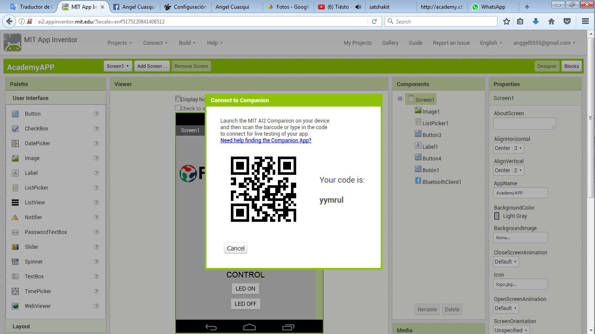Click the Rename component button
Screen dimensions: 595x334
click(x=427, y=310)
